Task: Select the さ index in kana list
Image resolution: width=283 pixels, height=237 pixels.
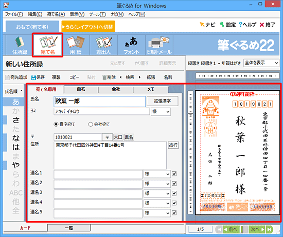Action: click(16, 120)
